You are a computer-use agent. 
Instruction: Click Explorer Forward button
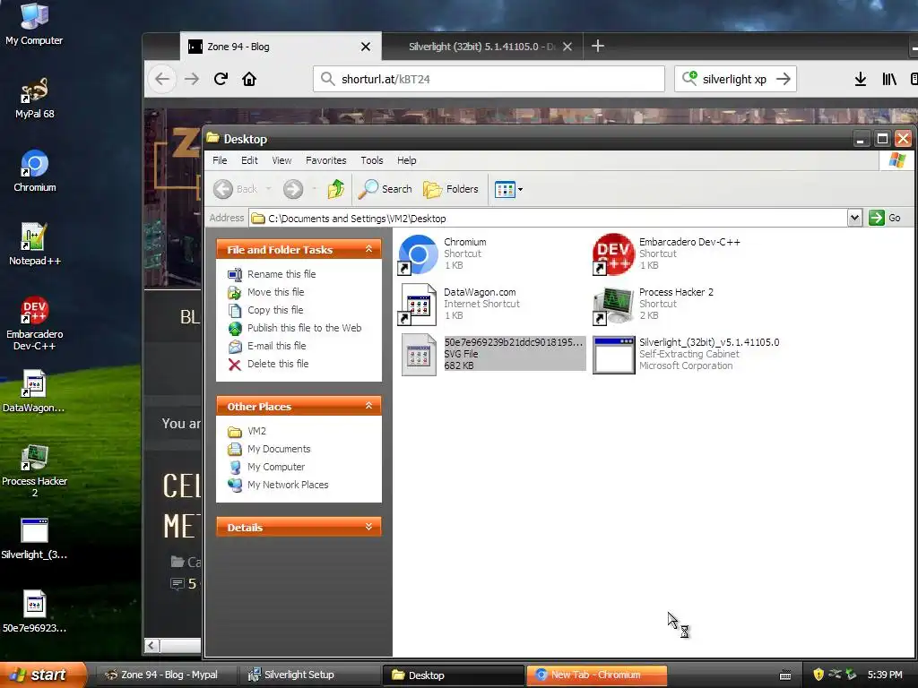pyautogui.click(x=293, y=189)
